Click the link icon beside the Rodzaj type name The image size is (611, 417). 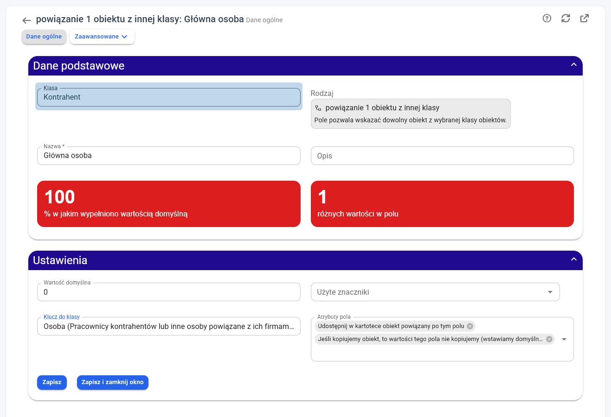pyautogui.click(x=318, y=108)
